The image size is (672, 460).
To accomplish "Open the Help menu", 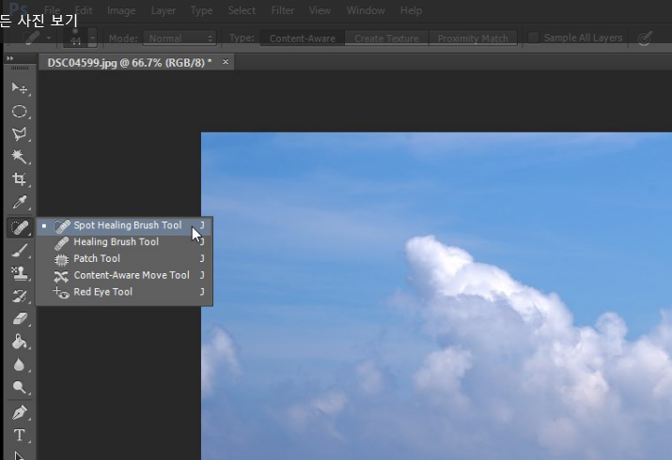I will [411, 10].
